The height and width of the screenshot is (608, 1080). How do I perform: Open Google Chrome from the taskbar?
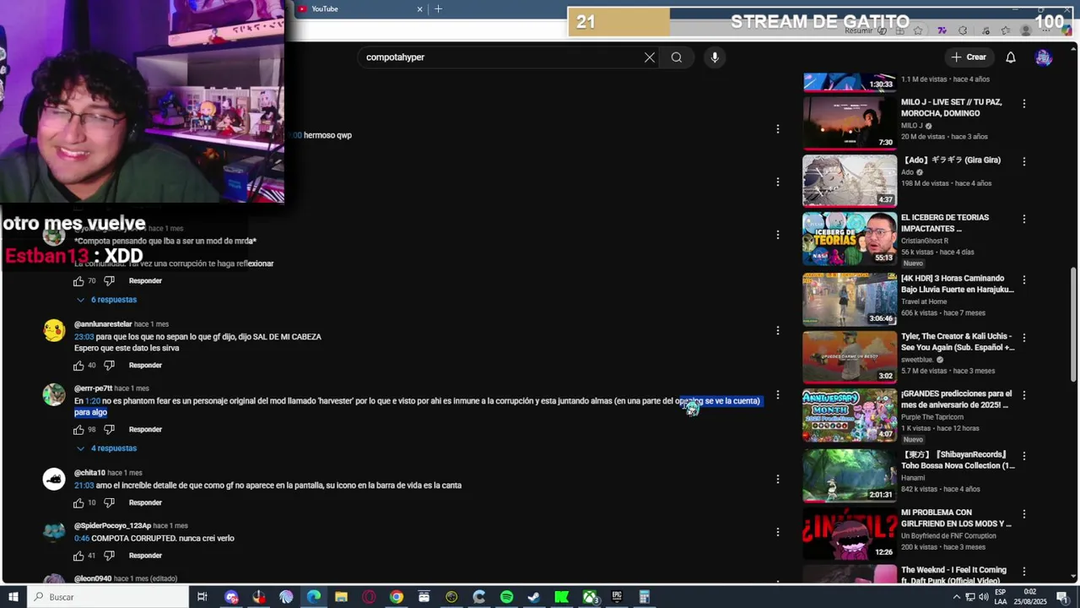(x=396, y=597)
